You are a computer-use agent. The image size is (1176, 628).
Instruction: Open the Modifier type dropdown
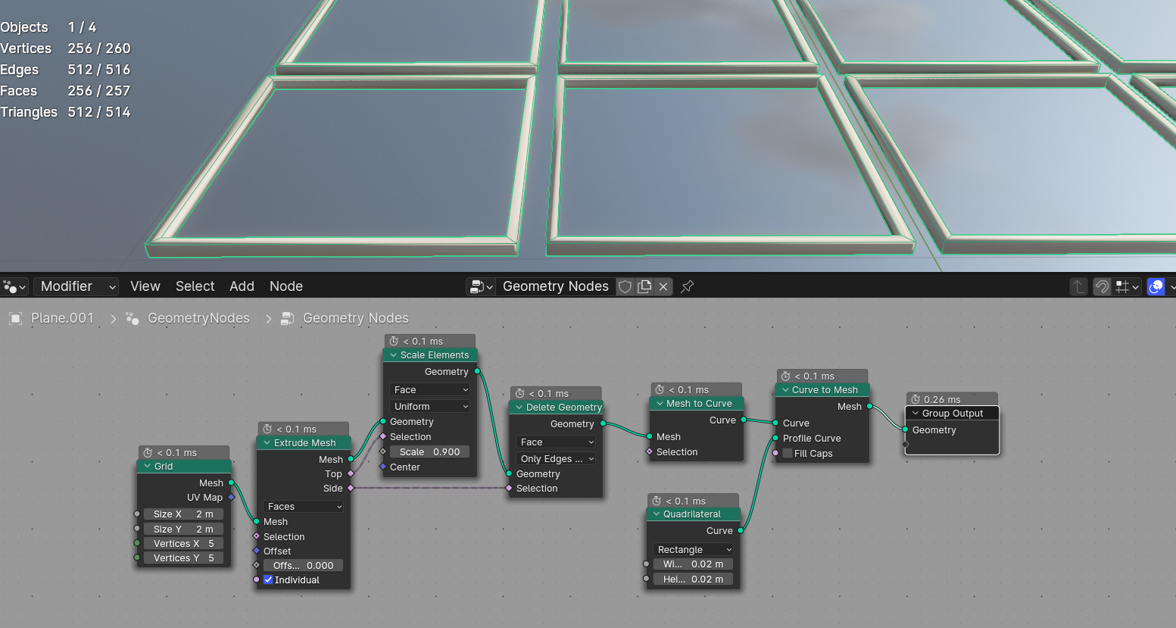coord(76,286)
